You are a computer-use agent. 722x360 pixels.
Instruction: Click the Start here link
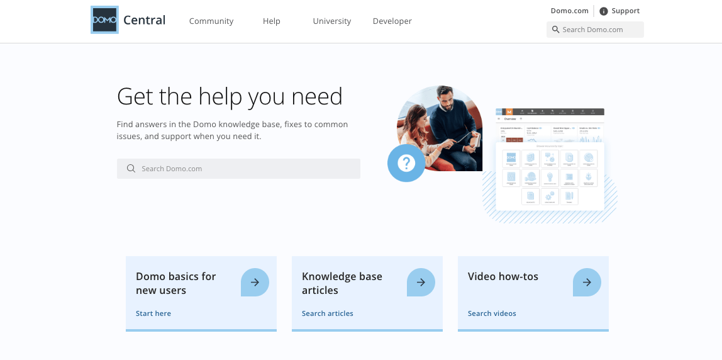pos(153,313)
